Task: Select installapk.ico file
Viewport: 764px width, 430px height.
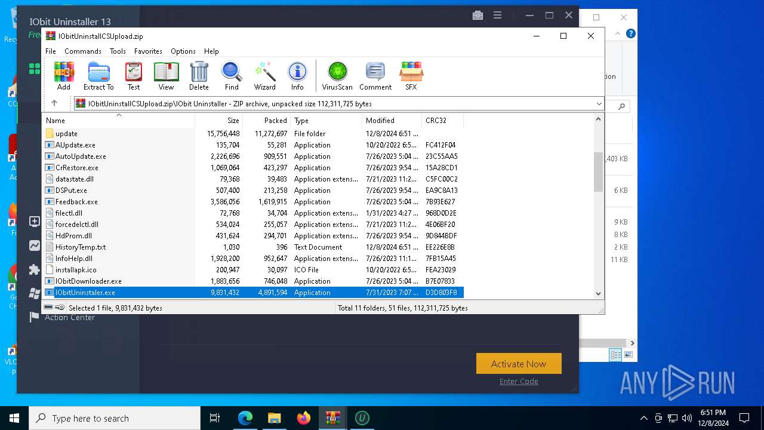Action: [253, 270]
